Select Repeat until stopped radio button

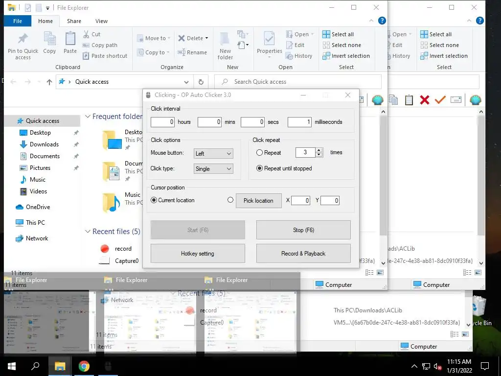[x=259, y=168]
